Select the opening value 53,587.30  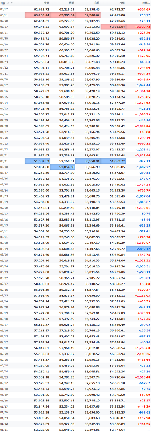[42, 225]
